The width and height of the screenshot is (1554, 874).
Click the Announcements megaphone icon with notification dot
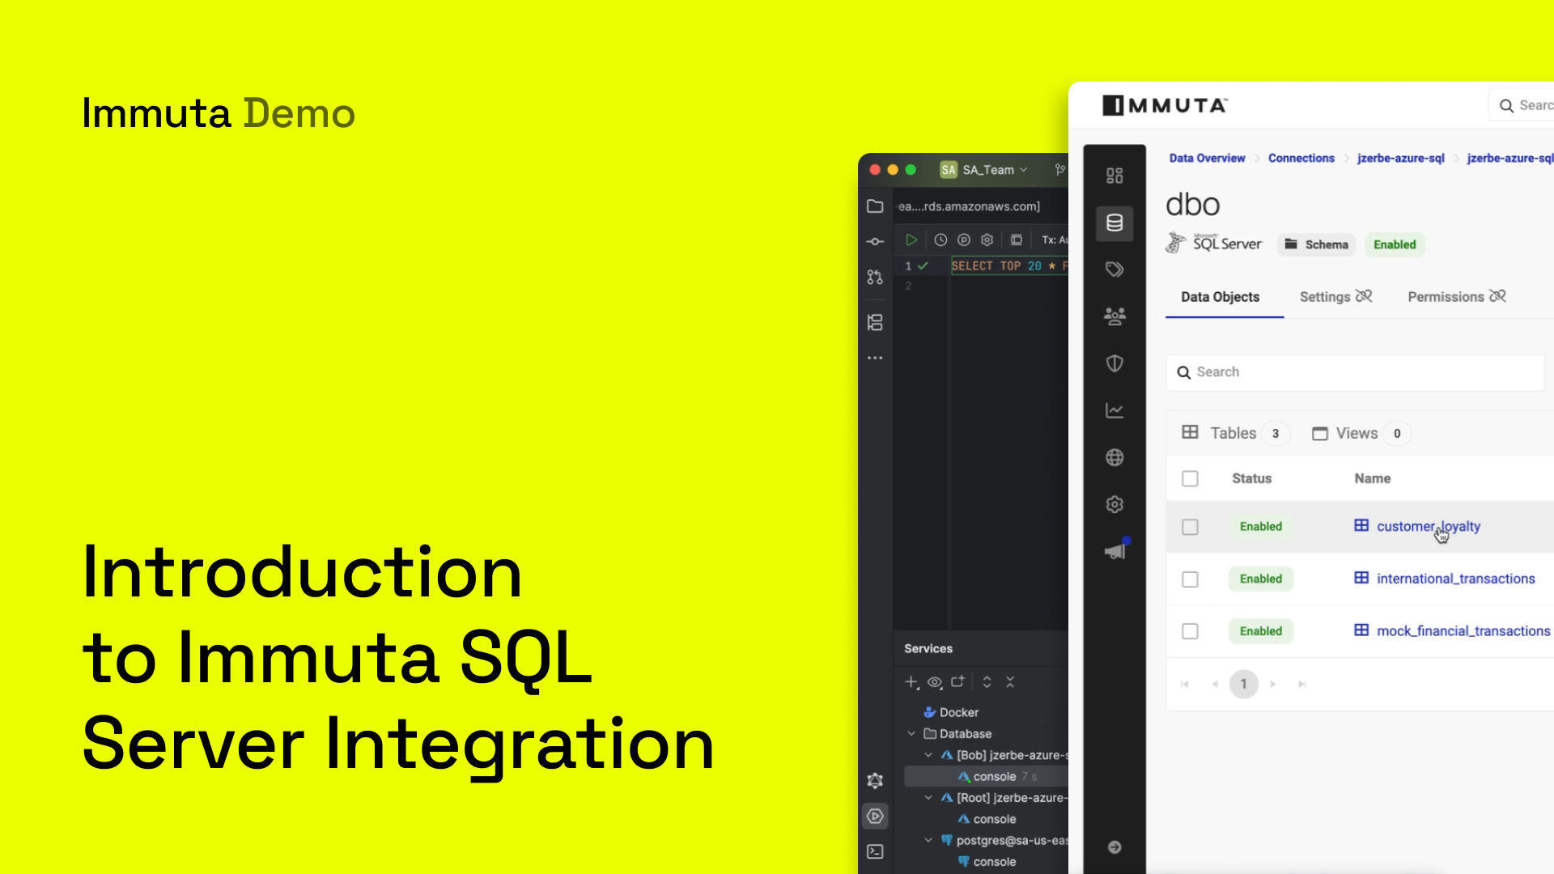tap(1115, 549)
